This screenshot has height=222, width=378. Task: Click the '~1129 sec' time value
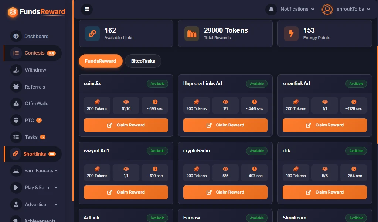click(354, 108)
